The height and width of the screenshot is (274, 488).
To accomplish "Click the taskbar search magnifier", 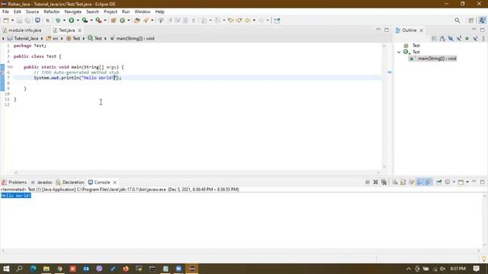I will click(x=19, y=269).
